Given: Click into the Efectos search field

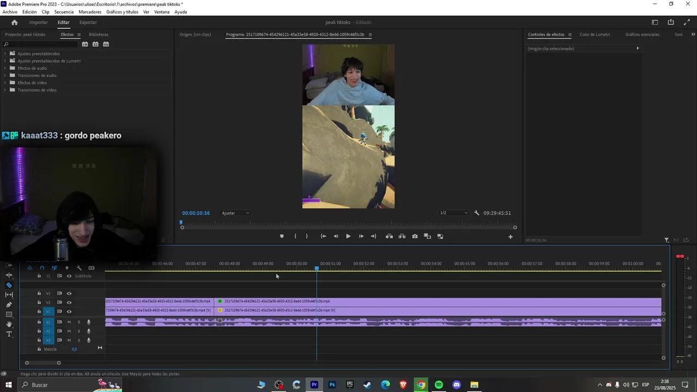Looking at the screenshot, I should (x=41, y=44).
